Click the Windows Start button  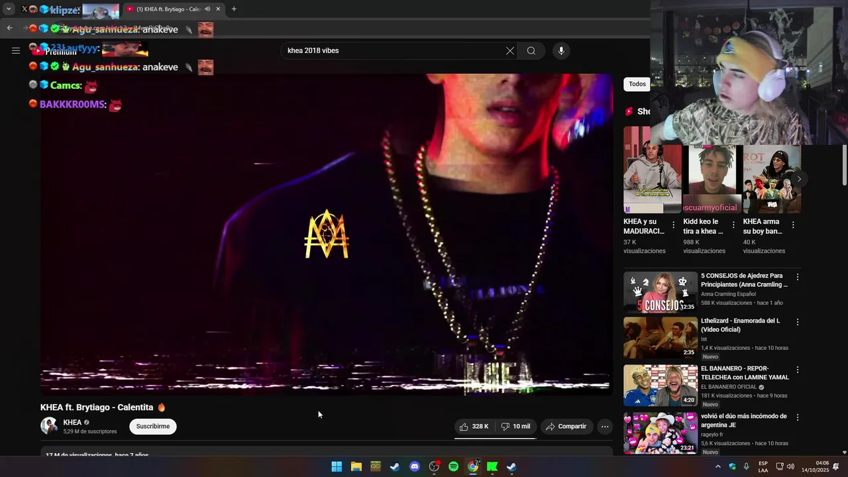(337, 466)
